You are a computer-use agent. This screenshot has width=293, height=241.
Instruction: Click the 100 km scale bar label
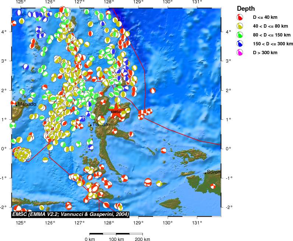pyautogui.click(x=116, y=239)
